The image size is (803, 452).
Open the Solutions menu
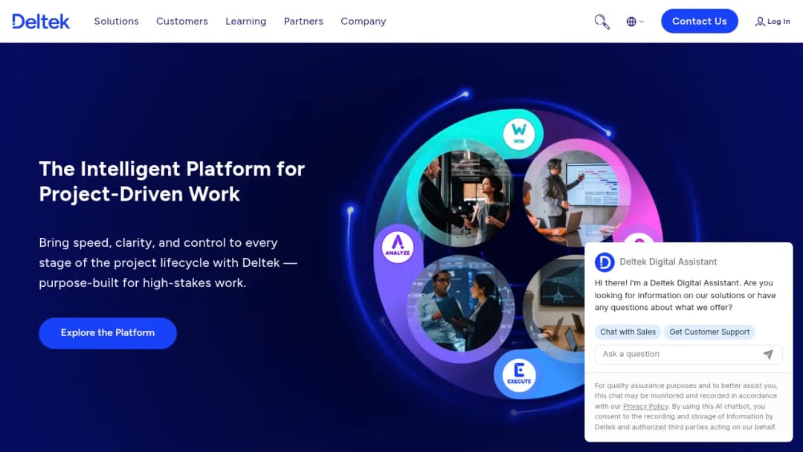pyautogui.click(x=116, y=22)
